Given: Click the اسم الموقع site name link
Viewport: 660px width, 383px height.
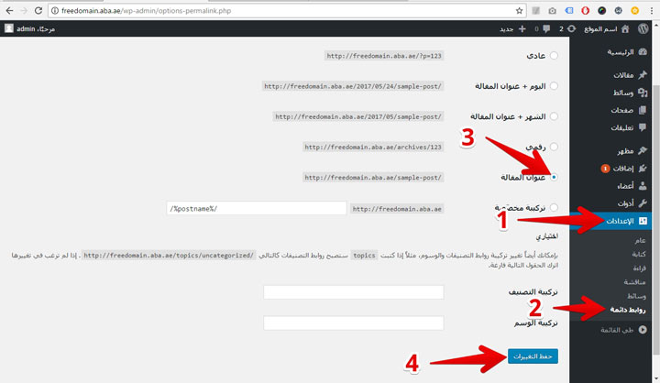Looking at the screenshot, I should (600, 29).
